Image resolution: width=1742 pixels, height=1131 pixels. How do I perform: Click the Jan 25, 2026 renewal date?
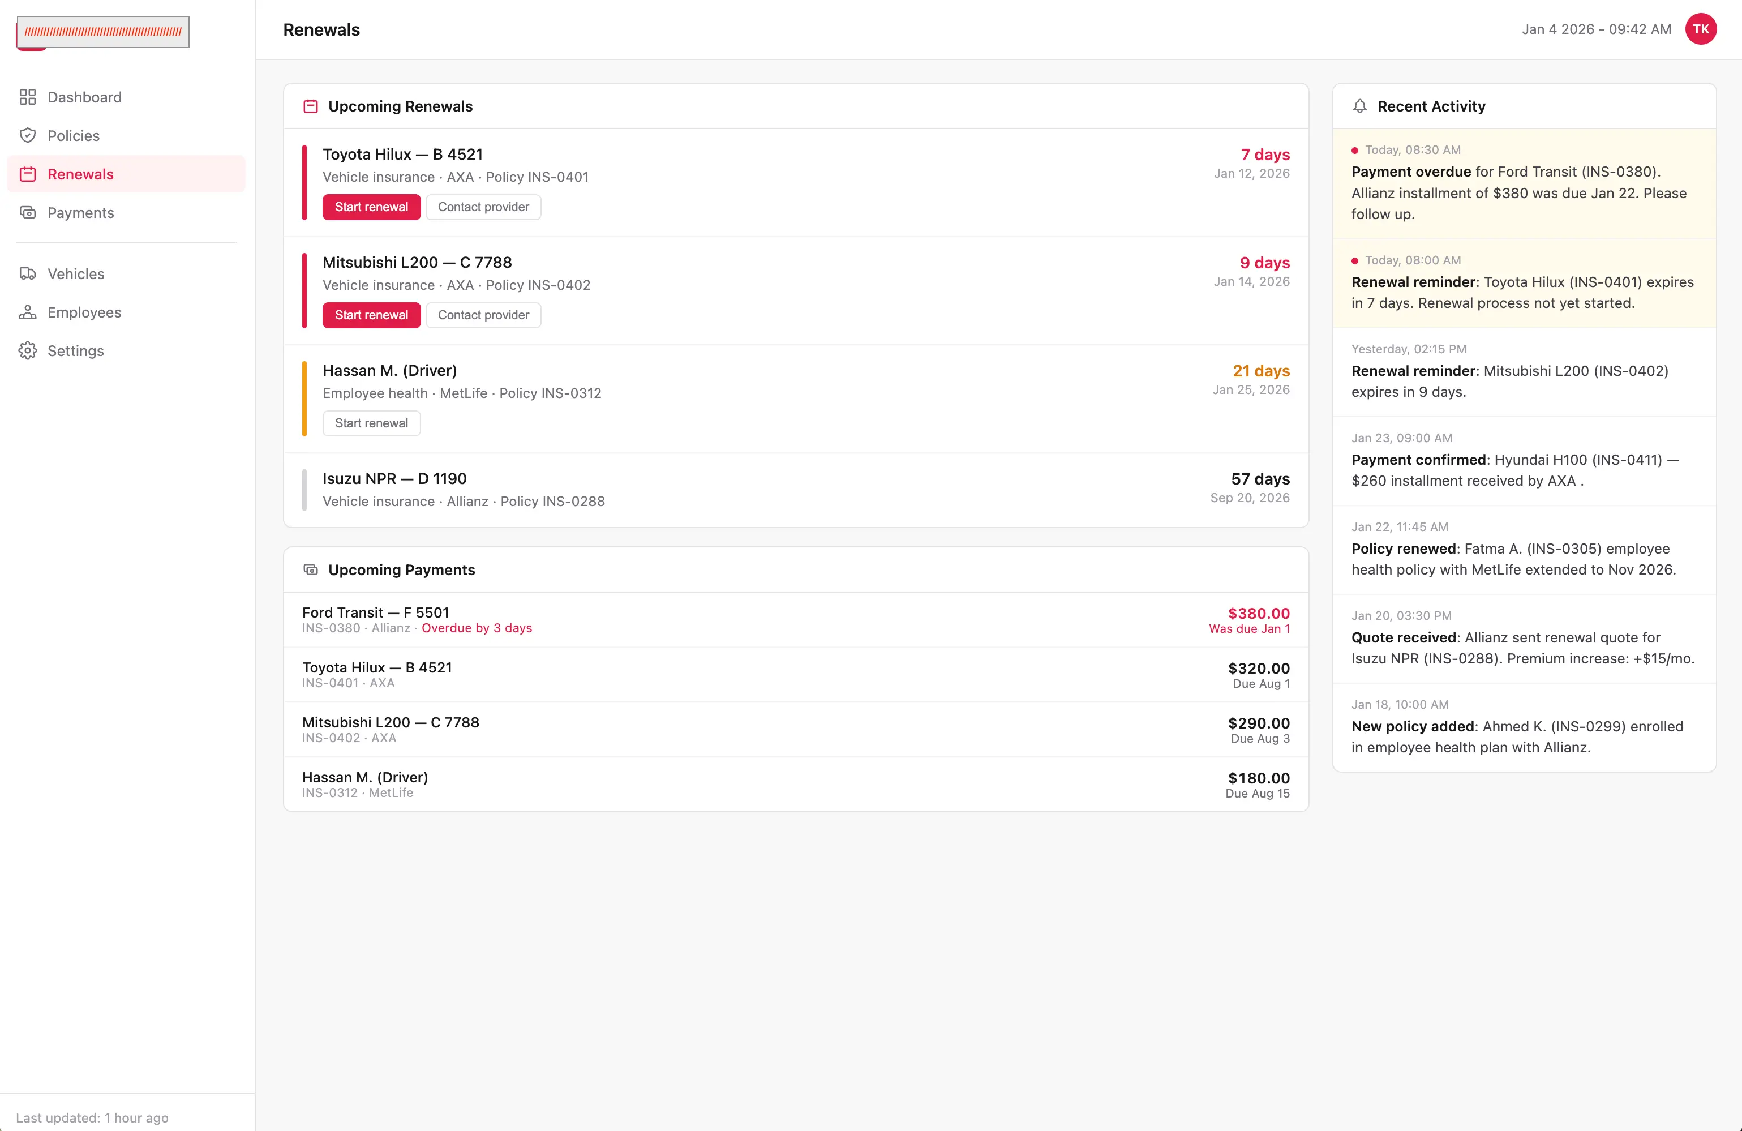tap(1251, 390)
